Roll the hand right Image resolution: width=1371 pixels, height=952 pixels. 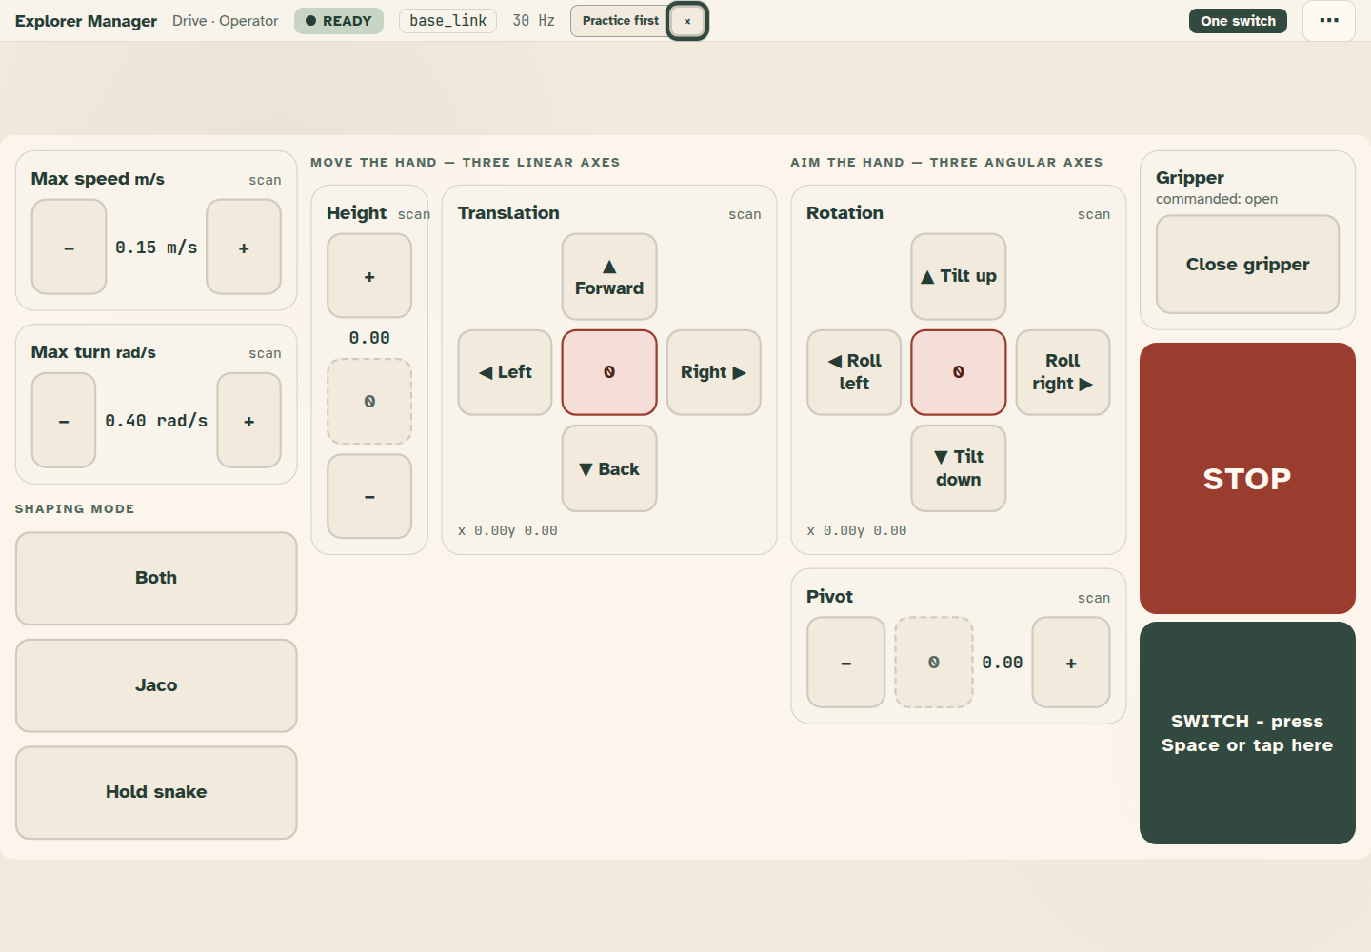click(1063, 372)
